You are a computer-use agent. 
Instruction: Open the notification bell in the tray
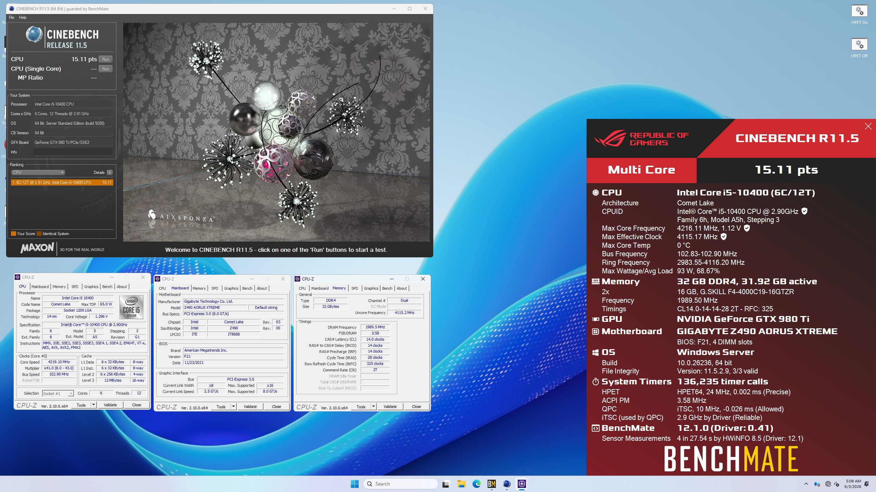pos(866,484)
